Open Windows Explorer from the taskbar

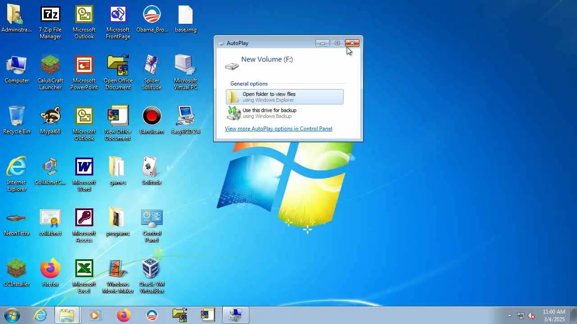pos(67,315)
